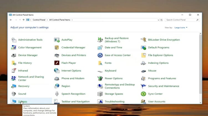The image size is (208, 116).
Task: Click the Default Programs icon
Action: (143, 47)
